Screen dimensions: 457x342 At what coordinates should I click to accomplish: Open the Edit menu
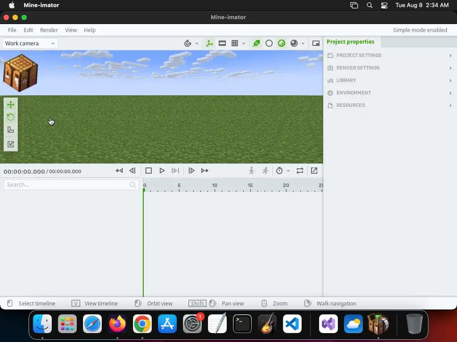(x=28, y=30)
